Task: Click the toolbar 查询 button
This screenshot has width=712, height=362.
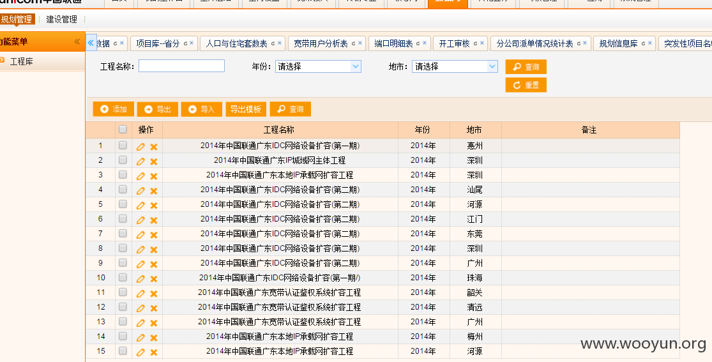Action: pos(290,109)
